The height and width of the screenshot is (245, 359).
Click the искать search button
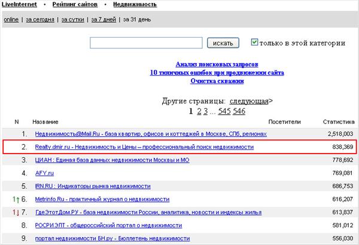coord(223,43)
